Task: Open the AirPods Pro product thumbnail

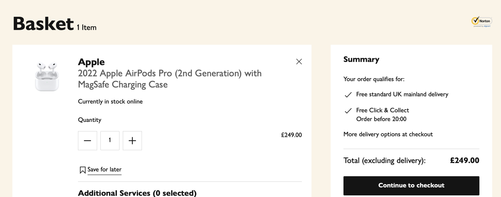Action: pyautogui.click(x=47, y=76)
